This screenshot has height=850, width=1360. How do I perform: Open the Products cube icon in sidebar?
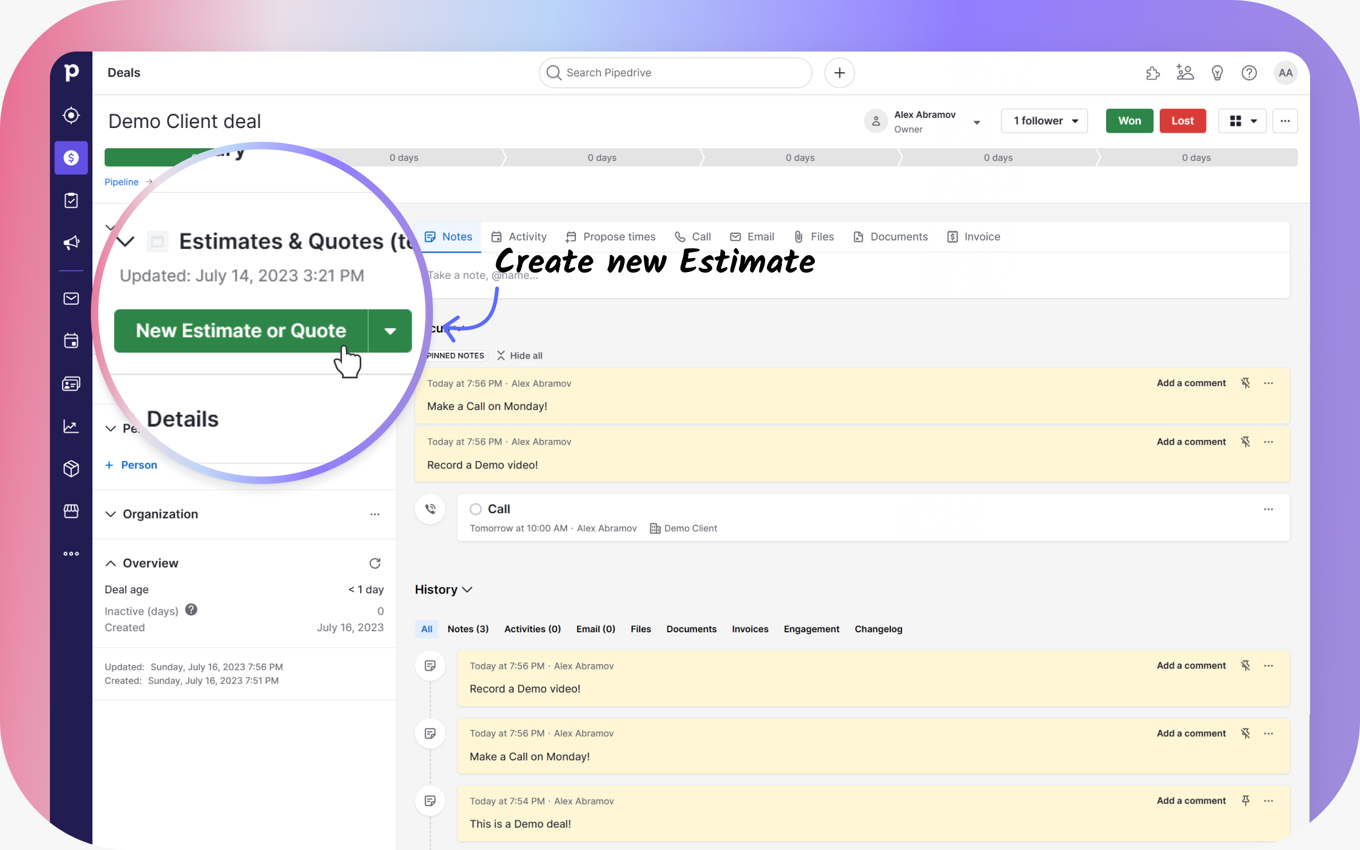tap(71, 468)
